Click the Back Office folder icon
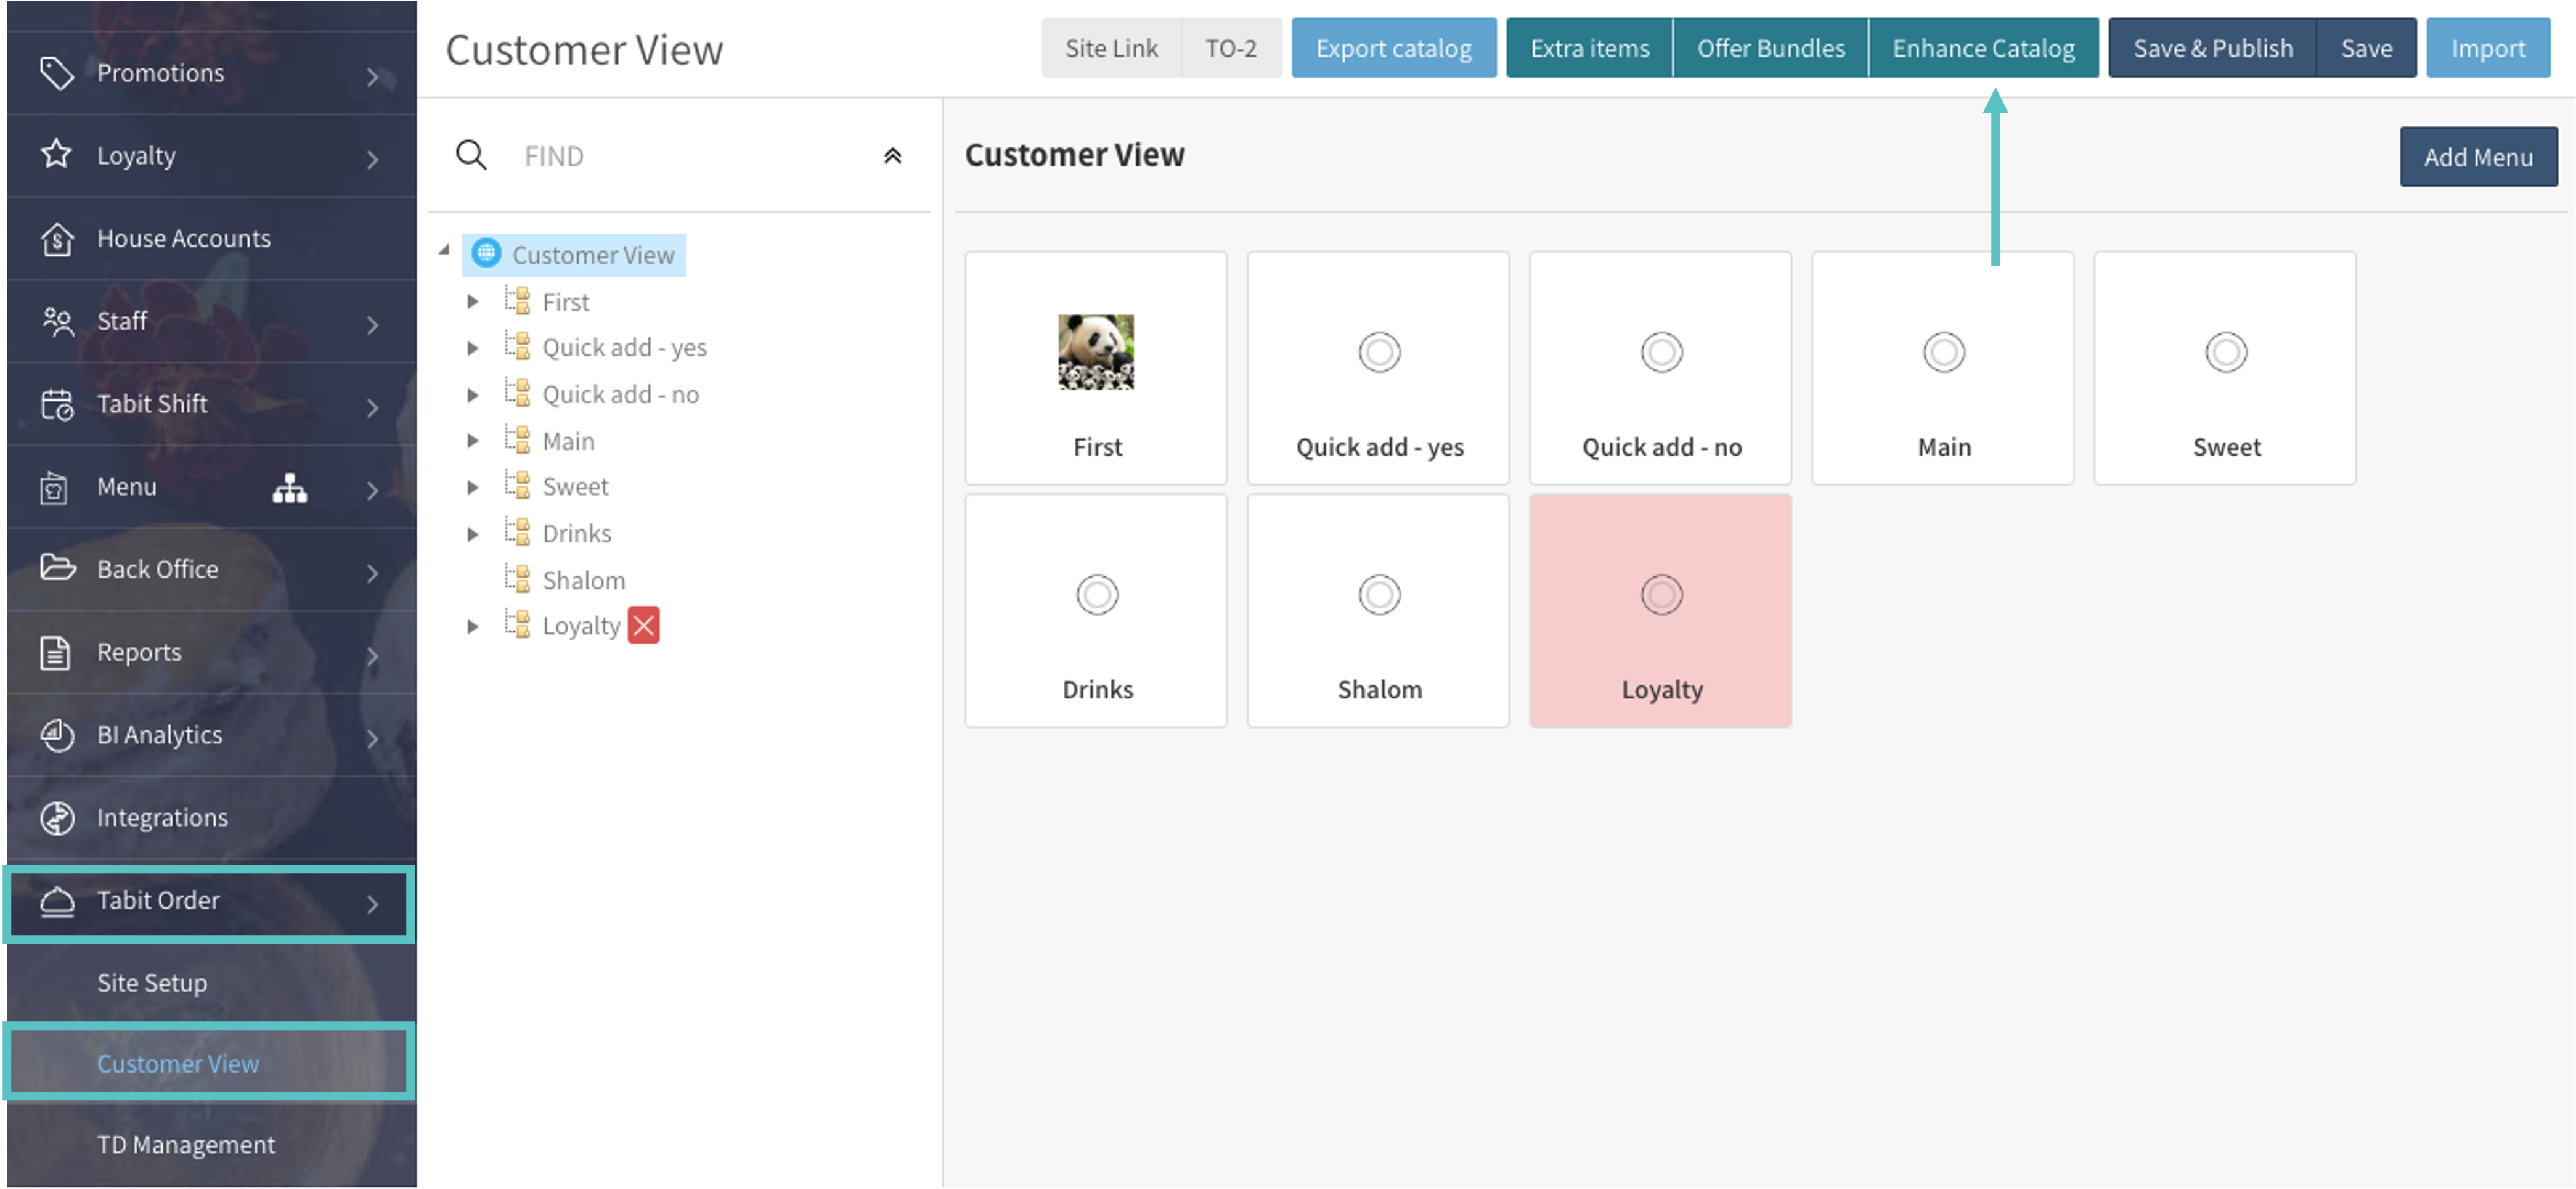This screenshot has height=1189, width=2576. click(x=57, y=569)
